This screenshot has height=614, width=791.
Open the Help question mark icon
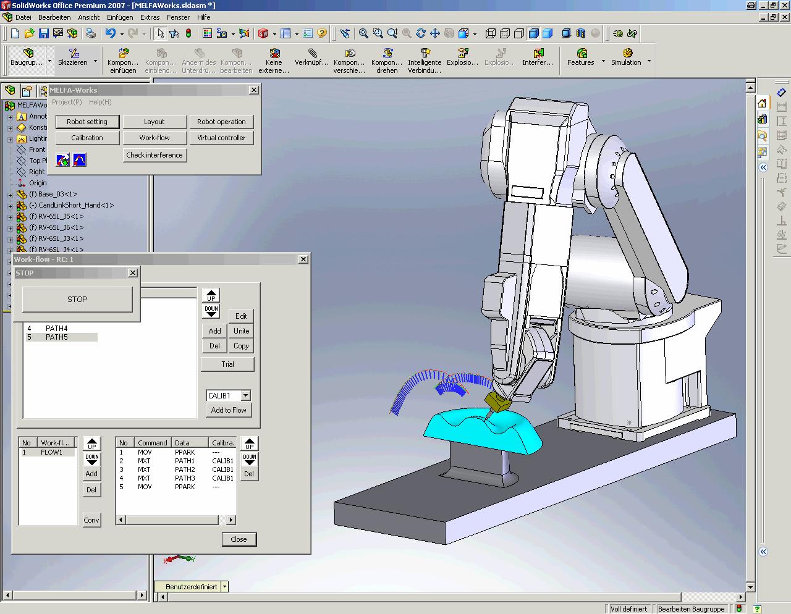click(x=322, y=33)
